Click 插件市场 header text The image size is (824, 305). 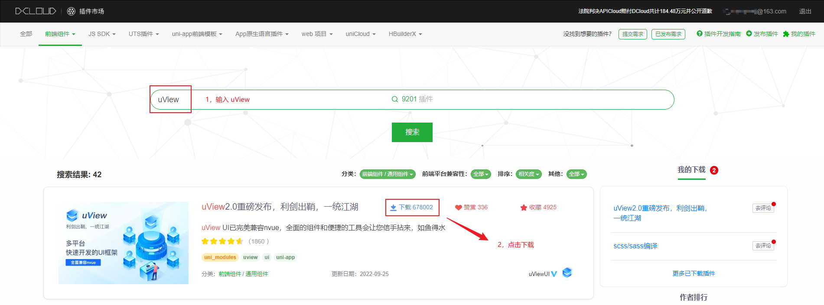point(91,11)
